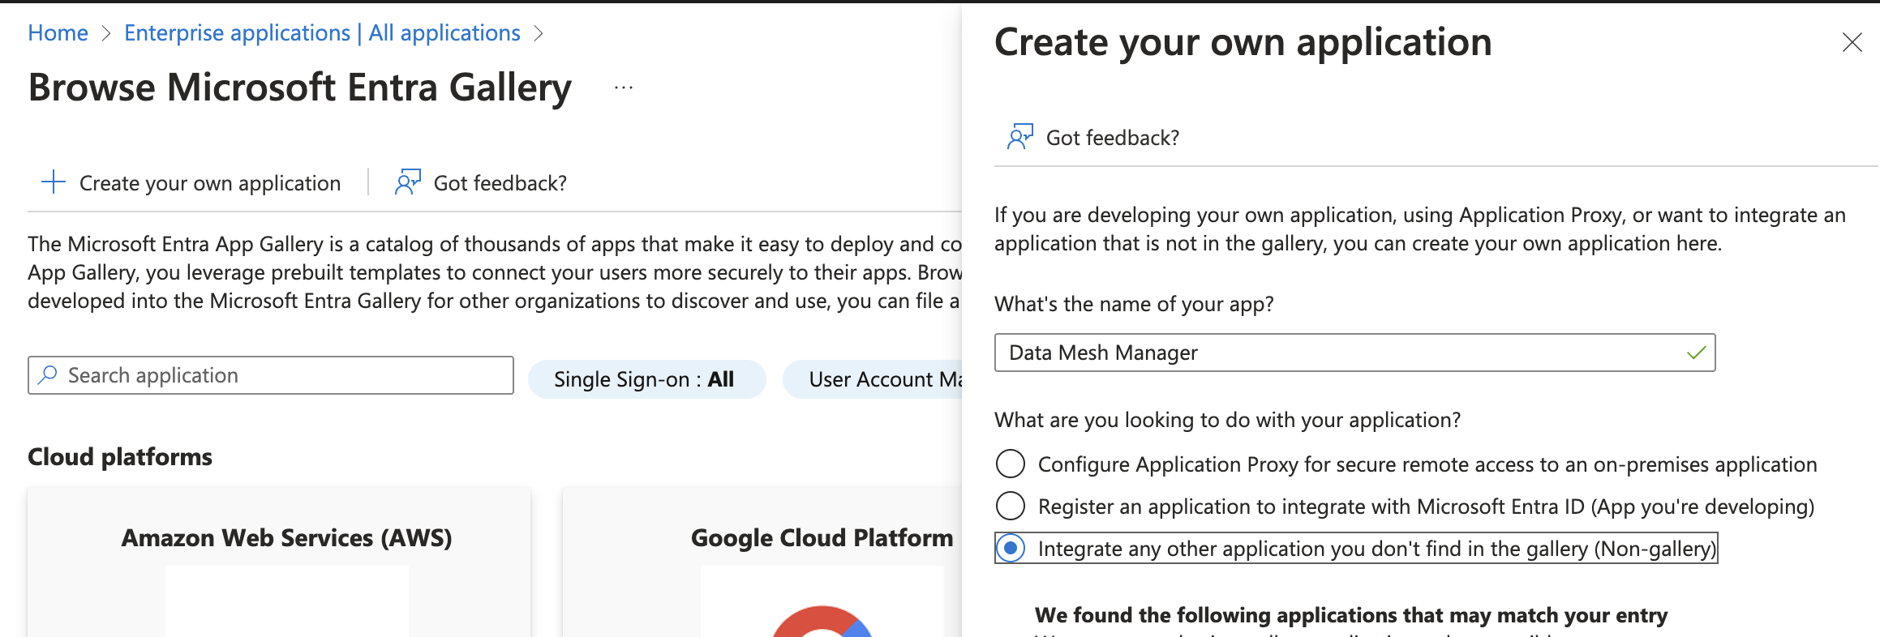Click the magnifier icon in Search application box
This screenshot has height=637, width=1880.
pyautogui.click(x=48, y=375)
